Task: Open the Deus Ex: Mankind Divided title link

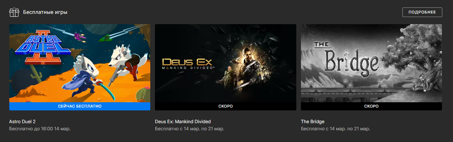Action: pos(183,121)
